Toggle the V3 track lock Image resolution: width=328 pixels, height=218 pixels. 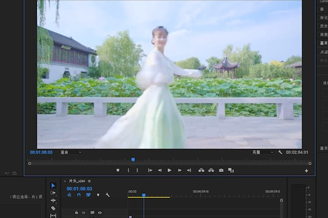[x=77, y=213]
